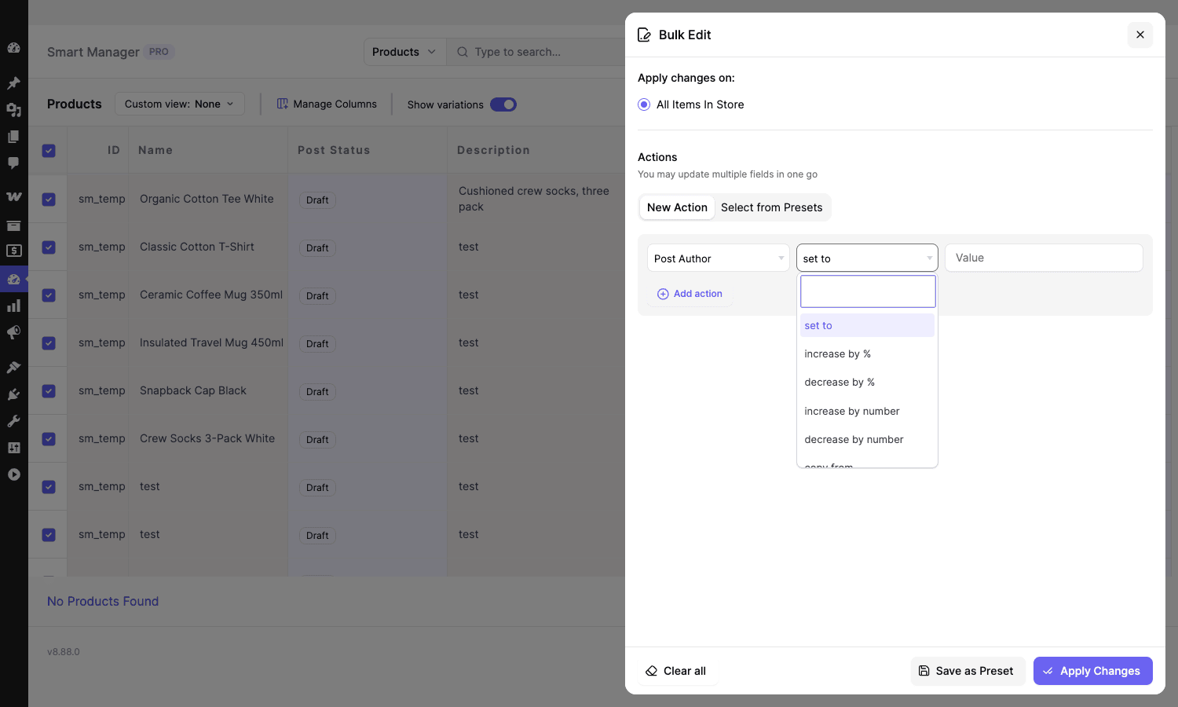Click the Save as Preset button

968,671
